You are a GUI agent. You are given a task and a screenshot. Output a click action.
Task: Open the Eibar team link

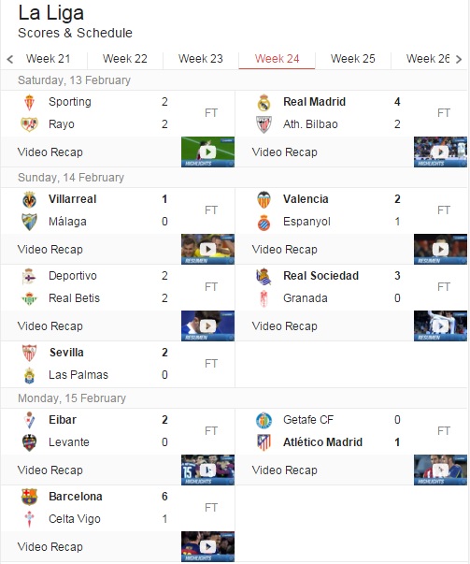click(x=63, y=420)
